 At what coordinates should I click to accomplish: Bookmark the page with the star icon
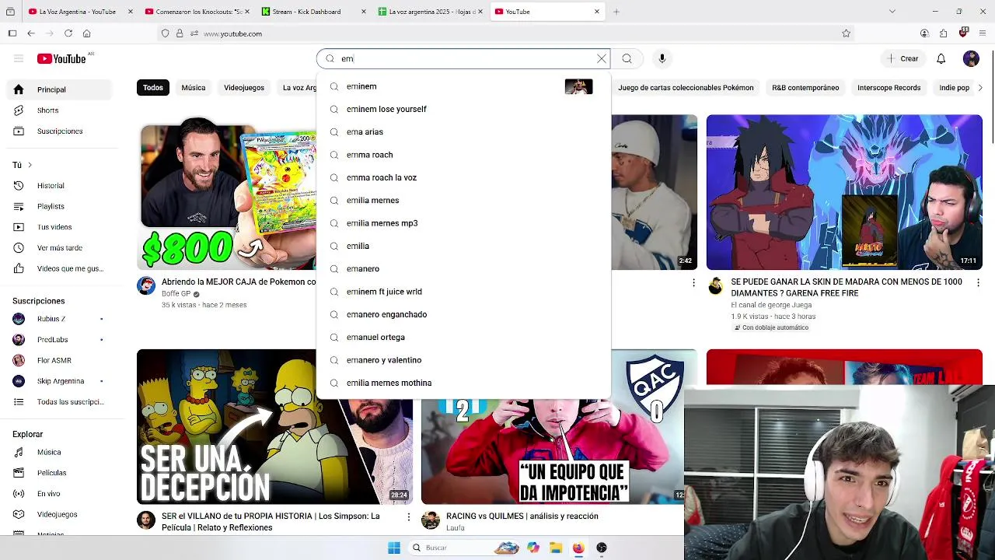pos(847,33)
